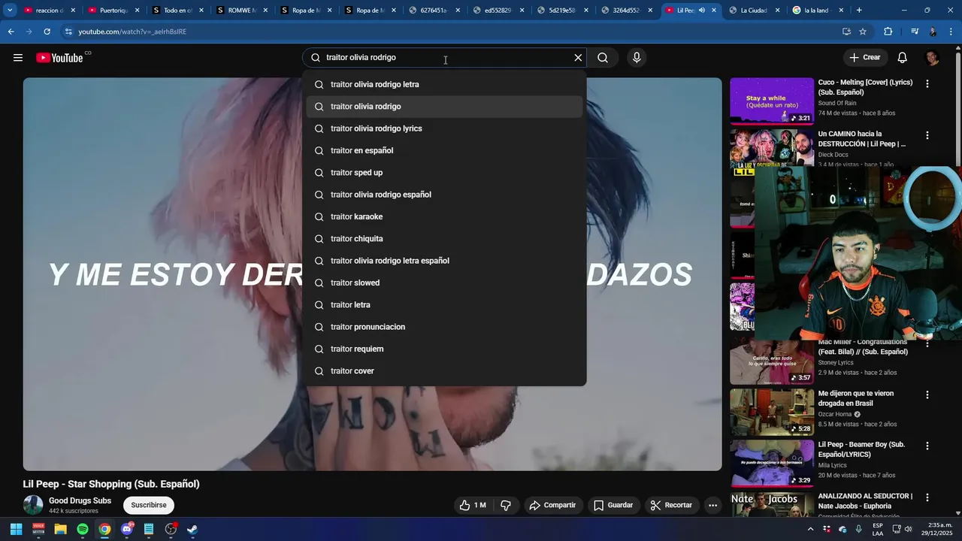
Task: Reload the current page
Action: 47,32
